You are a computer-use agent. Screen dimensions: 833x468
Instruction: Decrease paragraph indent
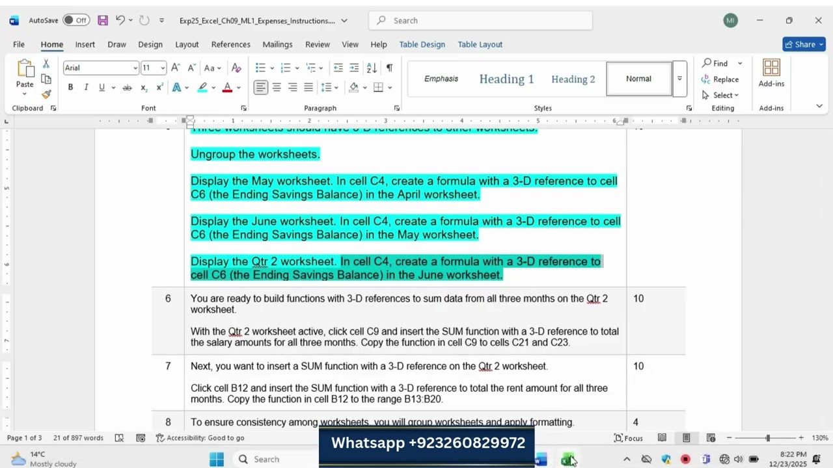coord(338,68)
